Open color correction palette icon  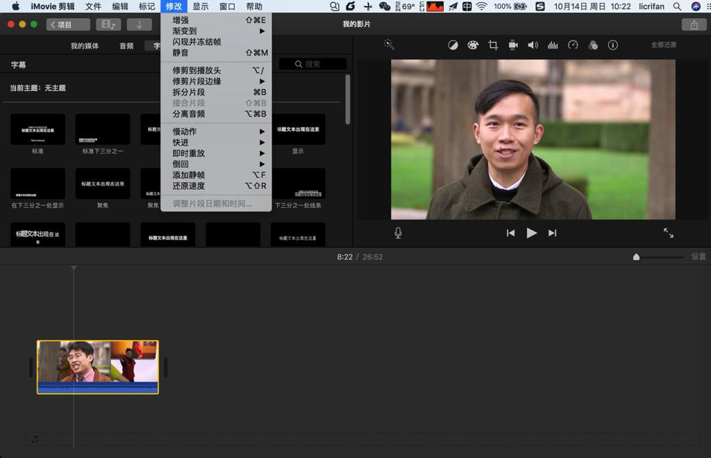[473, 45]
